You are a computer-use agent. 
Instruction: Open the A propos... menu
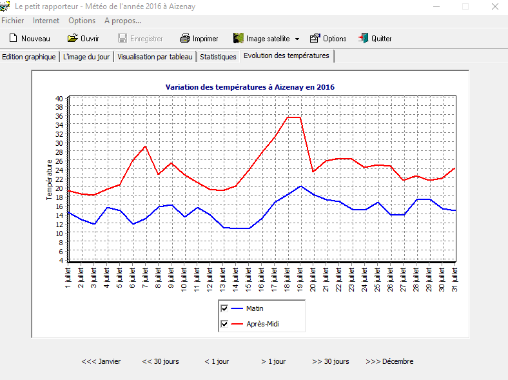(122, 21)
